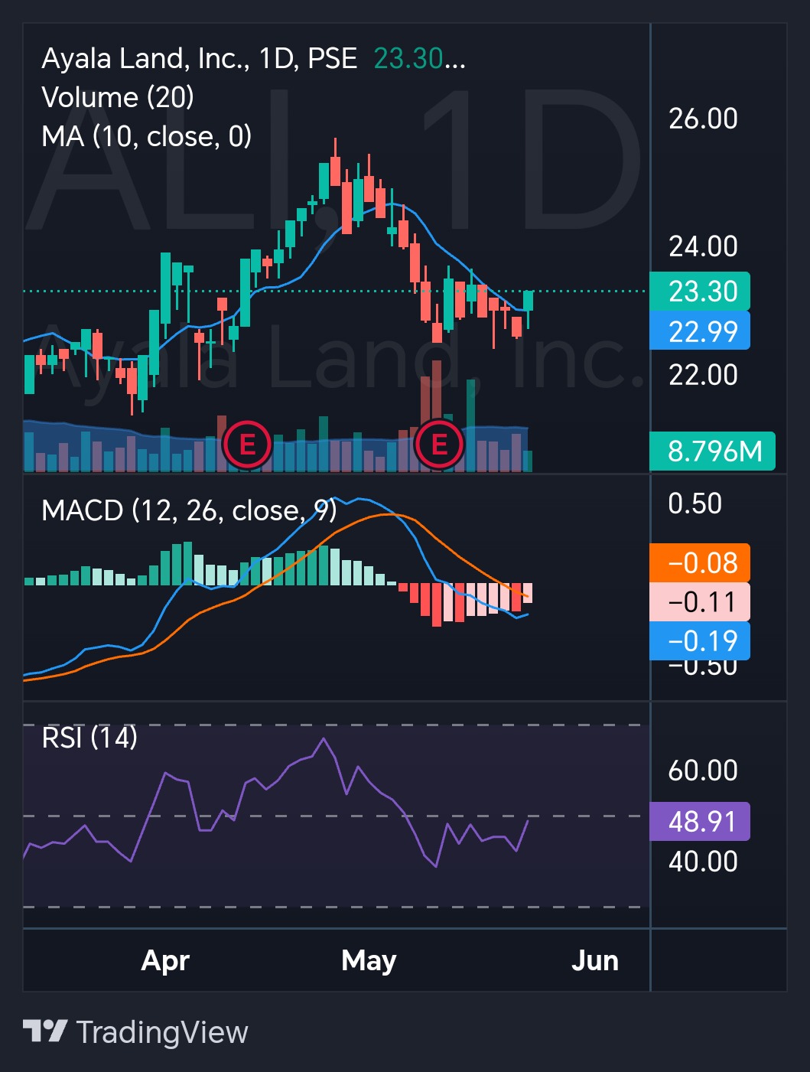The image size is (810, 1072).
Task: Click the 60.00 RSI axis label
Action: 703,771
